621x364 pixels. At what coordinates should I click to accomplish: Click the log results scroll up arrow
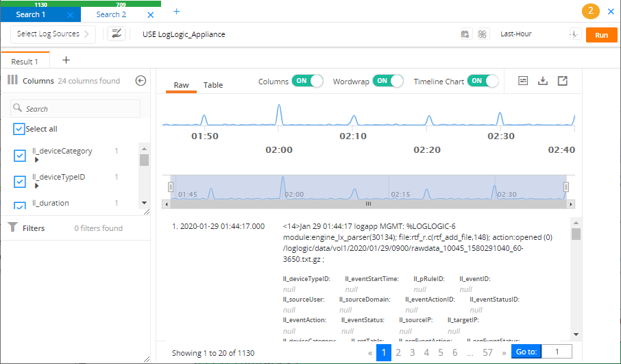pos(576,223)
